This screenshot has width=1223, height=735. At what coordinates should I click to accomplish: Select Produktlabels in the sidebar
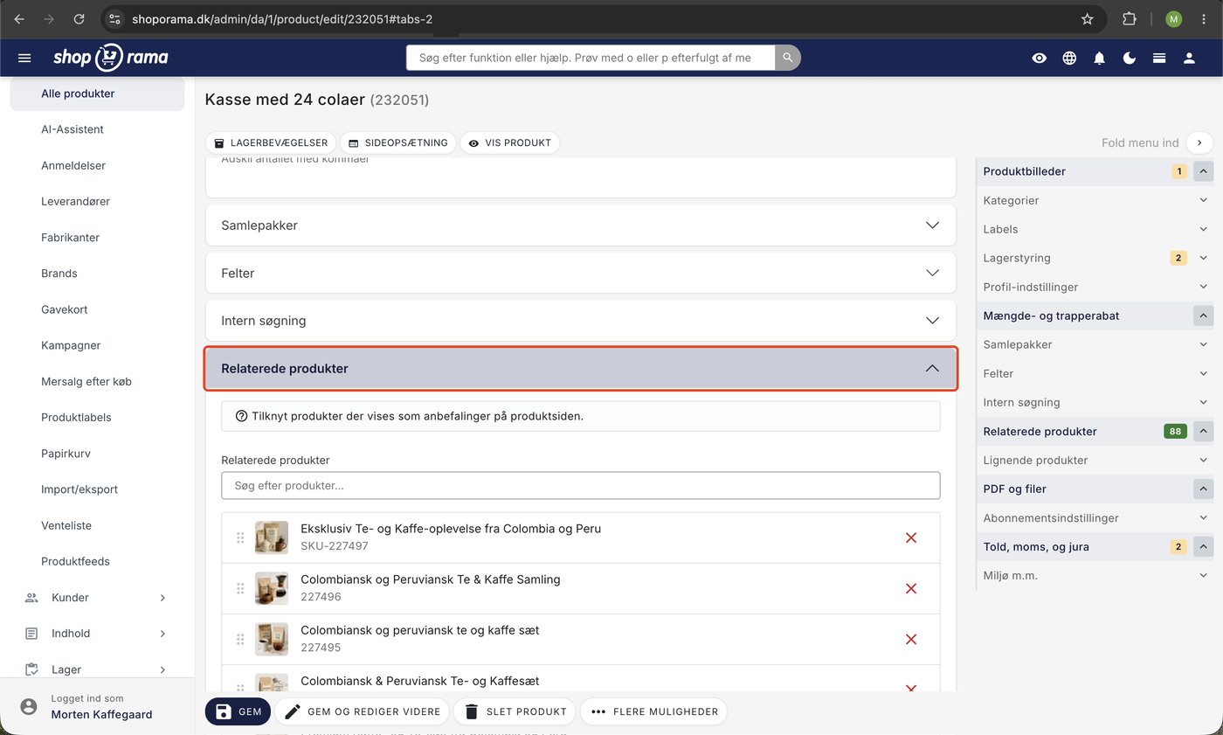click(x=76, y=418)
